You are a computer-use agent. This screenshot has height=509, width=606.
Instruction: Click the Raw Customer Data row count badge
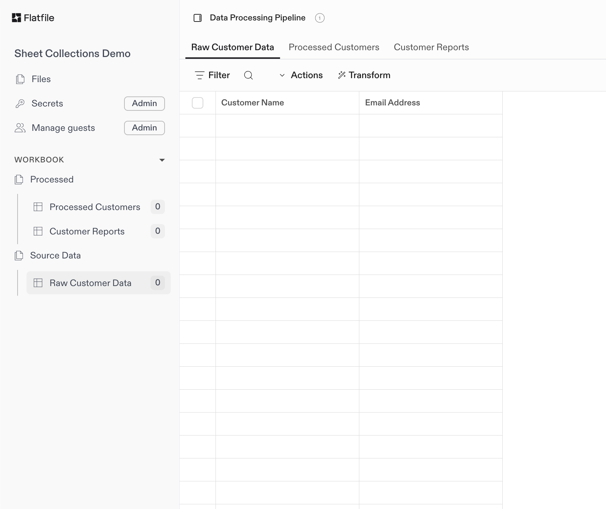coord(158,283)
